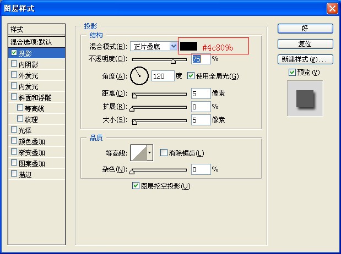Enable the 颜色叠加 checkbox
Image resolution: width=341 pixels, height=254 pixels.
pyautogui.click(x=14, y=141)
